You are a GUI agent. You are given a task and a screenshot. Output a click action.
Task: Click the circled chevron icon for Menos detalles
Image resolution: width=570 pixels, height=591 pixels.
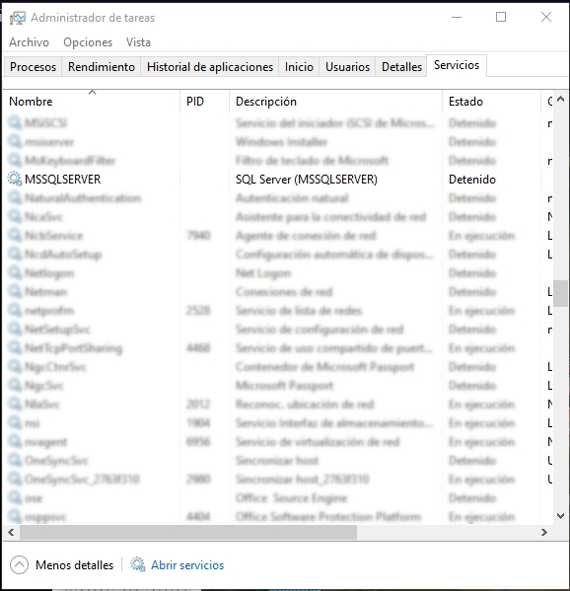19,564
